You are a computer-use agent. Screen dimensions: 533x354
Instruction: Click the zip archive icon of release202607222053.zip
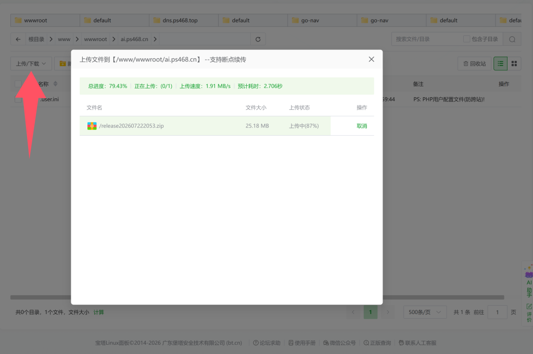click(92, 126)
